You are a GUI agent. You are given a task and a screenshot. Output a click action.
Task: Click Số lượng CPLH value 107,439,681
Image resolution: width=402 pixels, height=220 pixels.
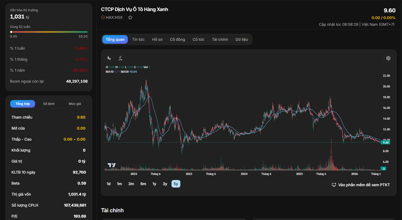[x=75, y=205]
